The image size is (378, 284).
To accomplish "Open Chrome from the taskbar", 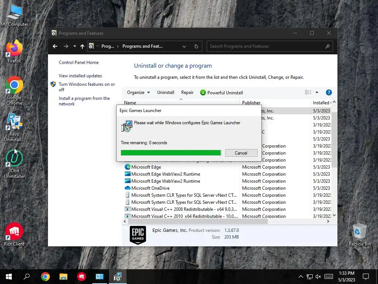I will 45,277.
